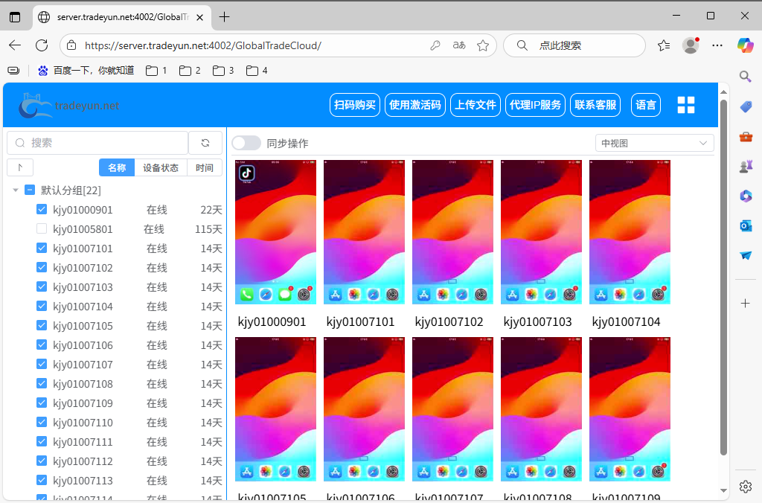The image size is (762, 503).
Task: Open Outlook icon in Edge sidebar
Action: 746,225
